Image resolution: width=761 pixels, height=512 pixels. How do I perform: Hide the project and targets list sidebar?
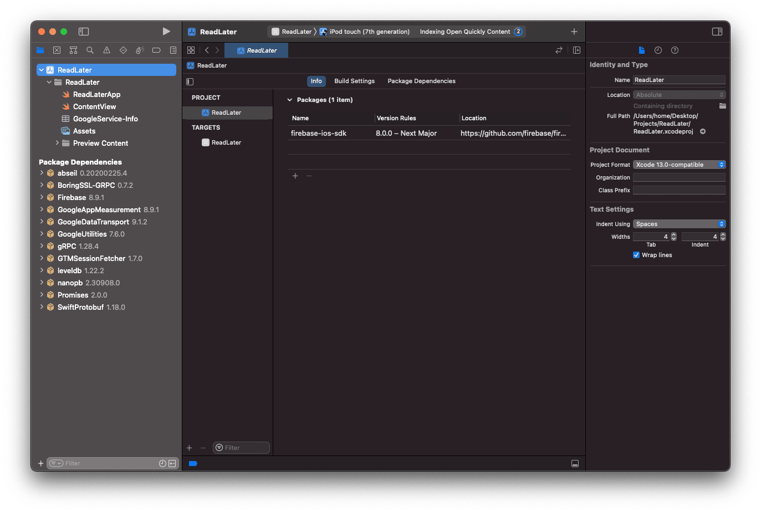190,81
